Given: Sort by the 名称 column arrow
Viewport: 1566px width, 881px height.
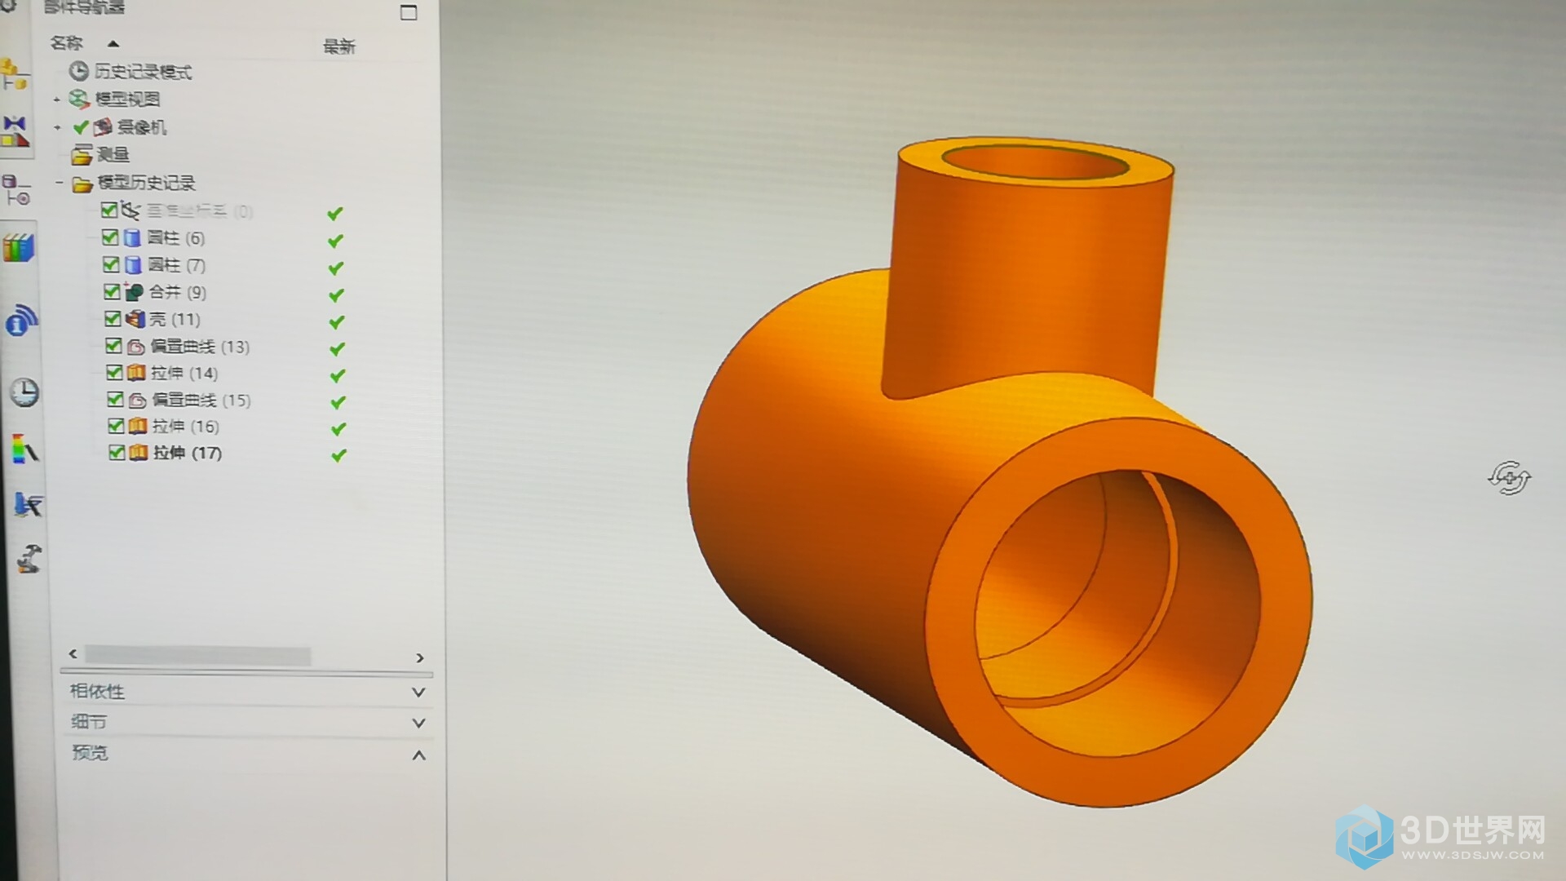Looking at the screenshot, I should tap(113, 44).
